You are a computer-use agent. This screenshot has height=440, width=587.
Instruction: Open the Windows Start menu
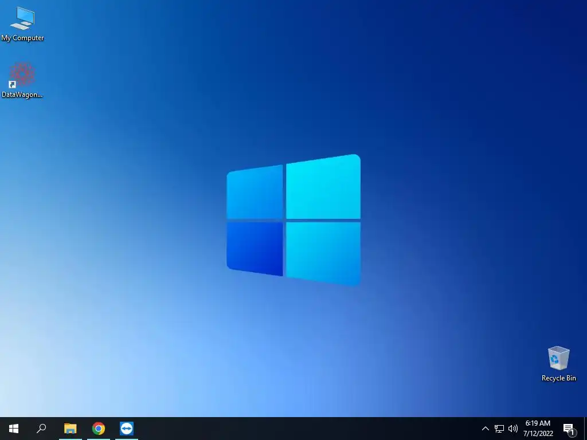pyautogui.click(x=14, y=429)
